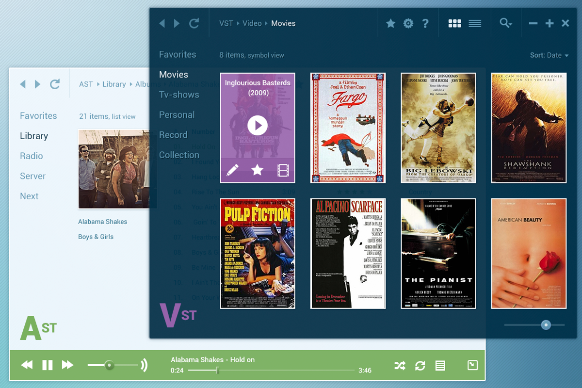
Task: Open The Pianist poster
Action: [x=438, y=254]
